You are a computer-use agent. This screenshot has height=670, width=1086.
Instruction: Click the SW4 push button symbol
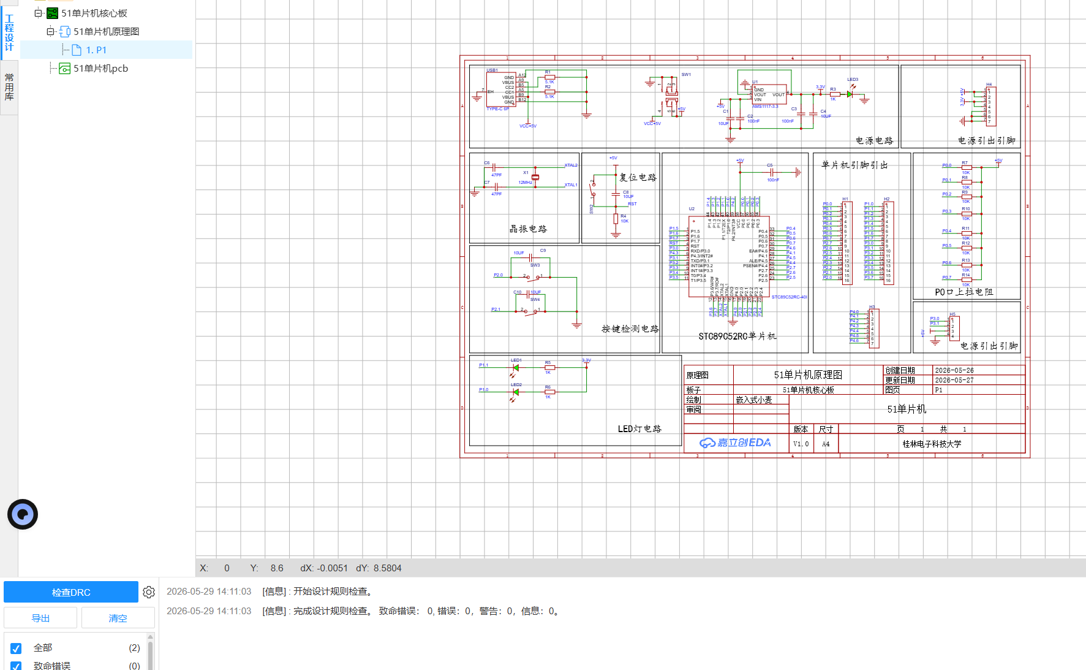[x=530, y=311]
